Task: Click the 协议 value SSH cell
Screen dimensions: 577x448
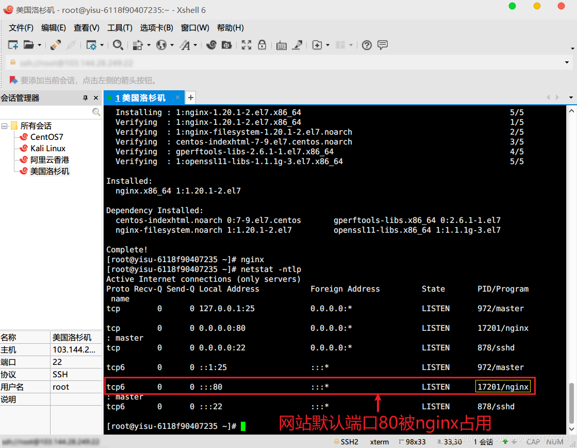Action: [76, 375]
